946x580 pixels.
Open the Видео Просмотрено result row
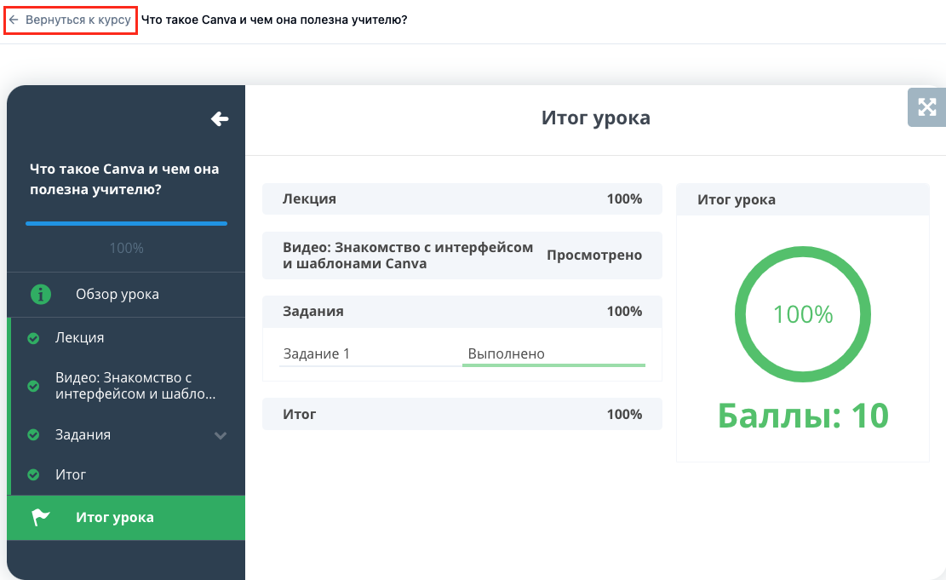click(x=462, y=256)
